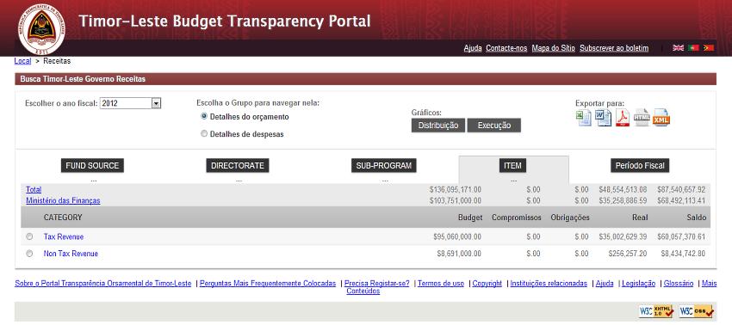Open the Período Fiscal tab

[x=640, y=166]
